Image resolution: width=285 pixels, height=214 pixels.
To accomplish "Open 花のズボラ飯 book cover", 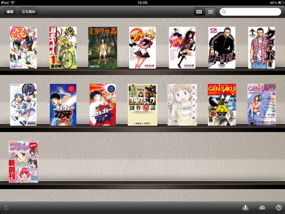I will coord(182,105).
